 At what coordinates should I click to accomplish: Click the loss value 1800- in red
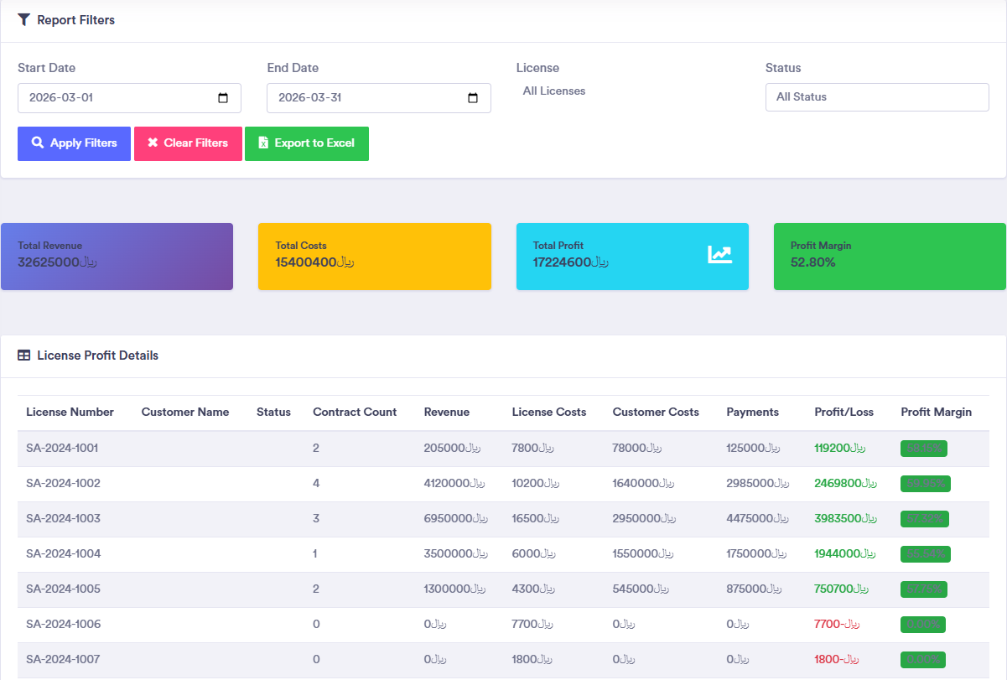837,660
